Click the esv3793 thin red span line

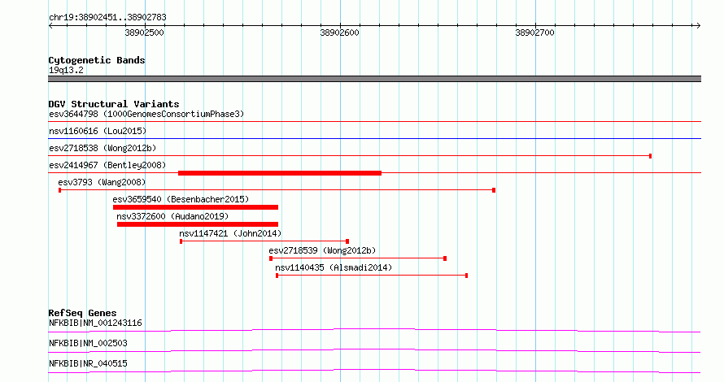277,190
